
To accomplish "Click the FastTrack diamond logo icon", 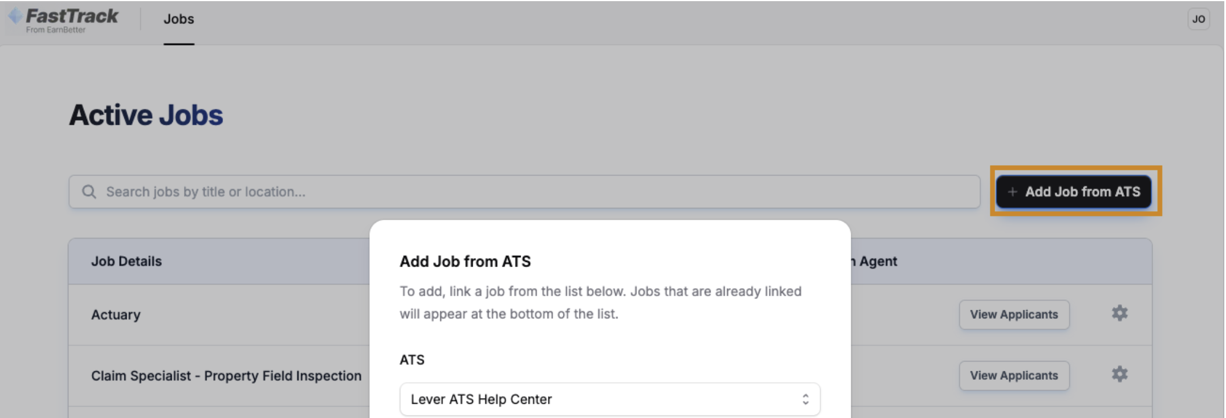I will click(15, 17).
